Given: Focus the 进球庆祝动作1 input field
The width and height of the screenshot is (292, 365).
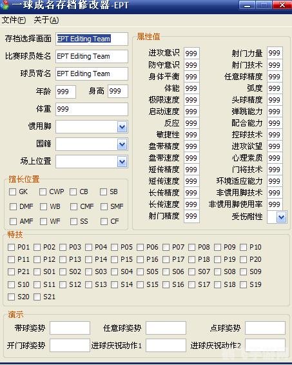Looking at the screenshot, I should coord(166,345).
